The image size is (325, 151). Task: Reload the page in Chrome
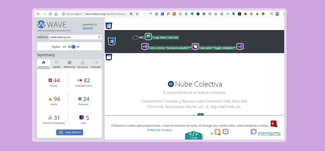coord(50,14)
